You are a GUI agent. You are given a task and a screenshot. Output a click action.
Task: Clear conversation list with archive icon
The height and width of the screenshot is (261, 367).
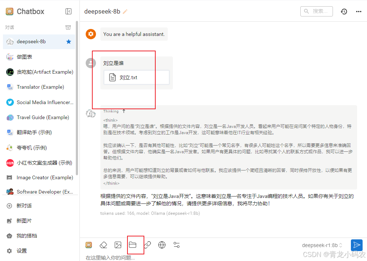68,27
